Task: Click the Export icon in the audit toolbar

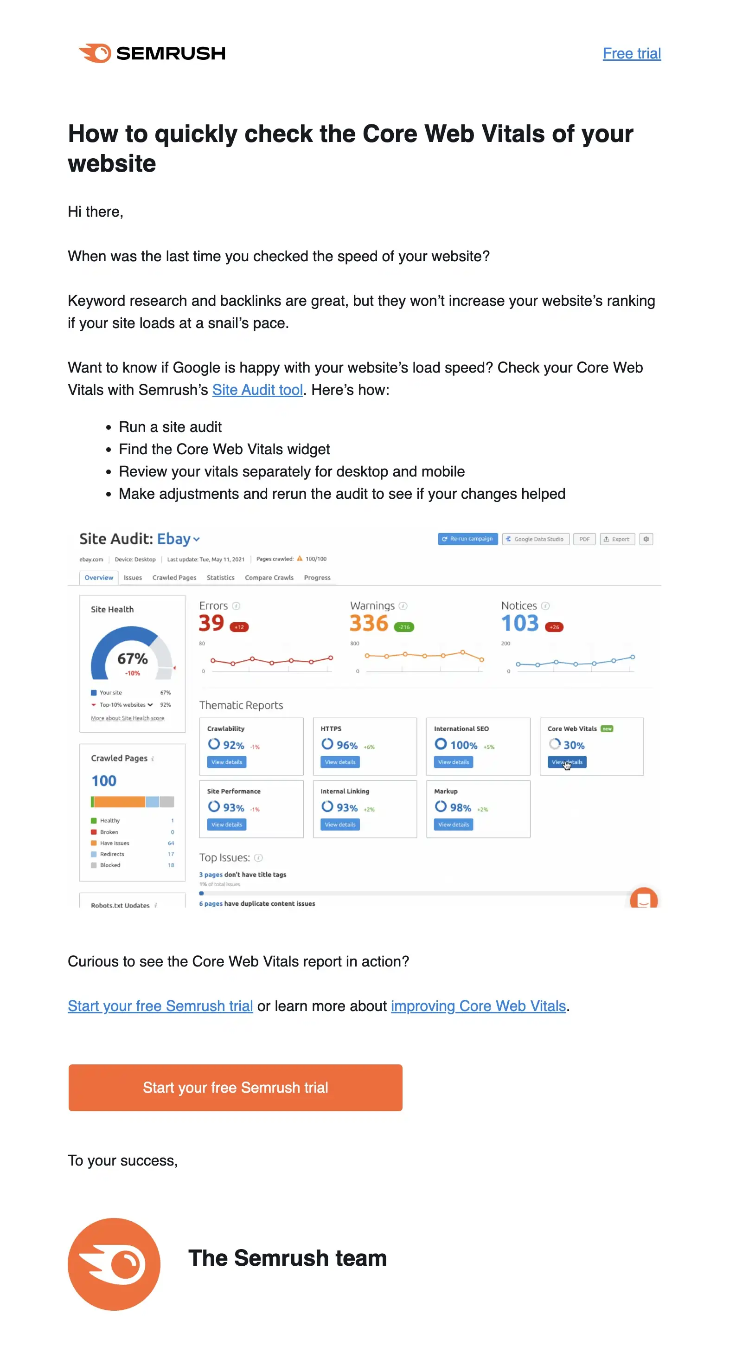Action: pos(607,539)
